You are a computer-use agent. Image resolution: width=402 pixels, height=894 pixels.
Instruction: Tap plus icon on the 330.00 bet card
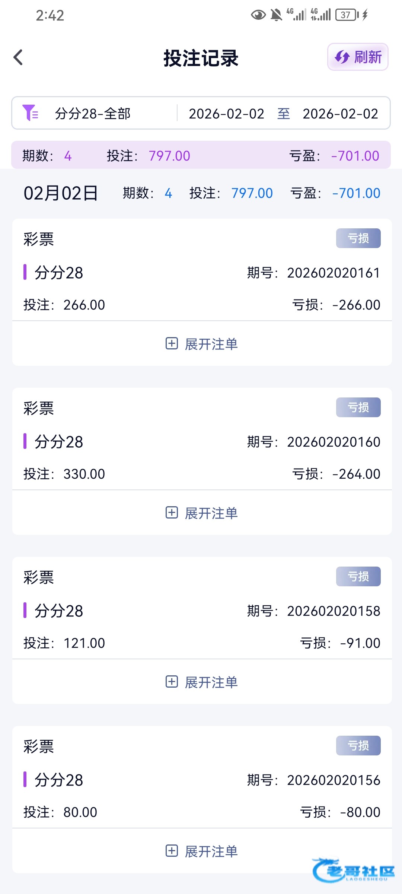click(x=172, y=512)
